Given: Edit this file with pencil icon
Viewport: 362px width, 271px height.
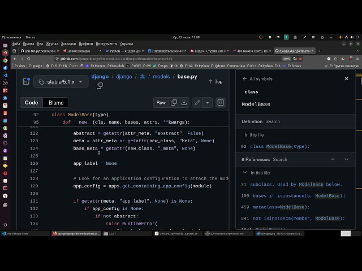Looking at the screenshot, I should pyautogui.click(x=197, y=103).
